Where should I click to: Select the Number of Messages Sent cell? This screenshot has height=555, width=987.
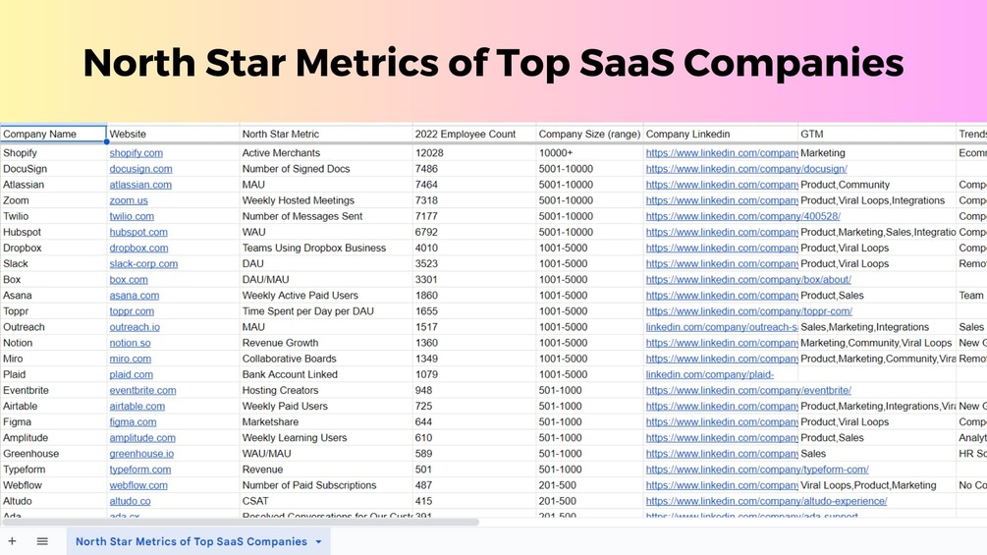326,216
